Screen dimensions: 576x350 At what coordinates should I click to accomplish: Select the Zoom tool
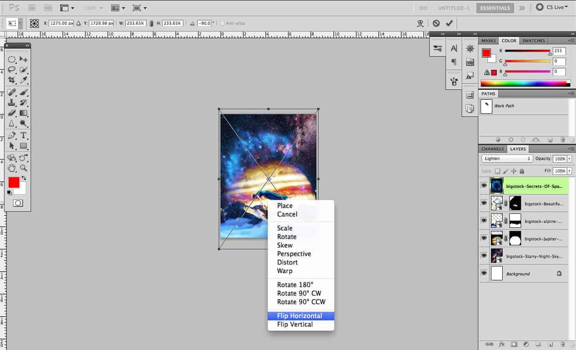24,168
